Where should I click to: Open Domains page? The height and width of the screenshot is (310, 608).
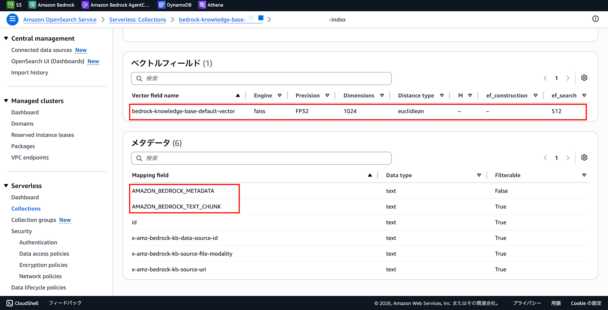point(22,124)
